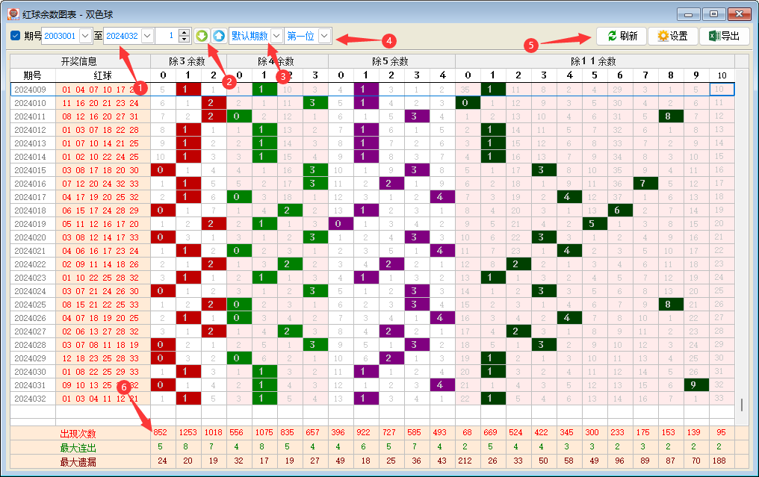Click the dark green 7 cell in row 2024016
This screenshot has height=477, width=759.
click(645, 184)
